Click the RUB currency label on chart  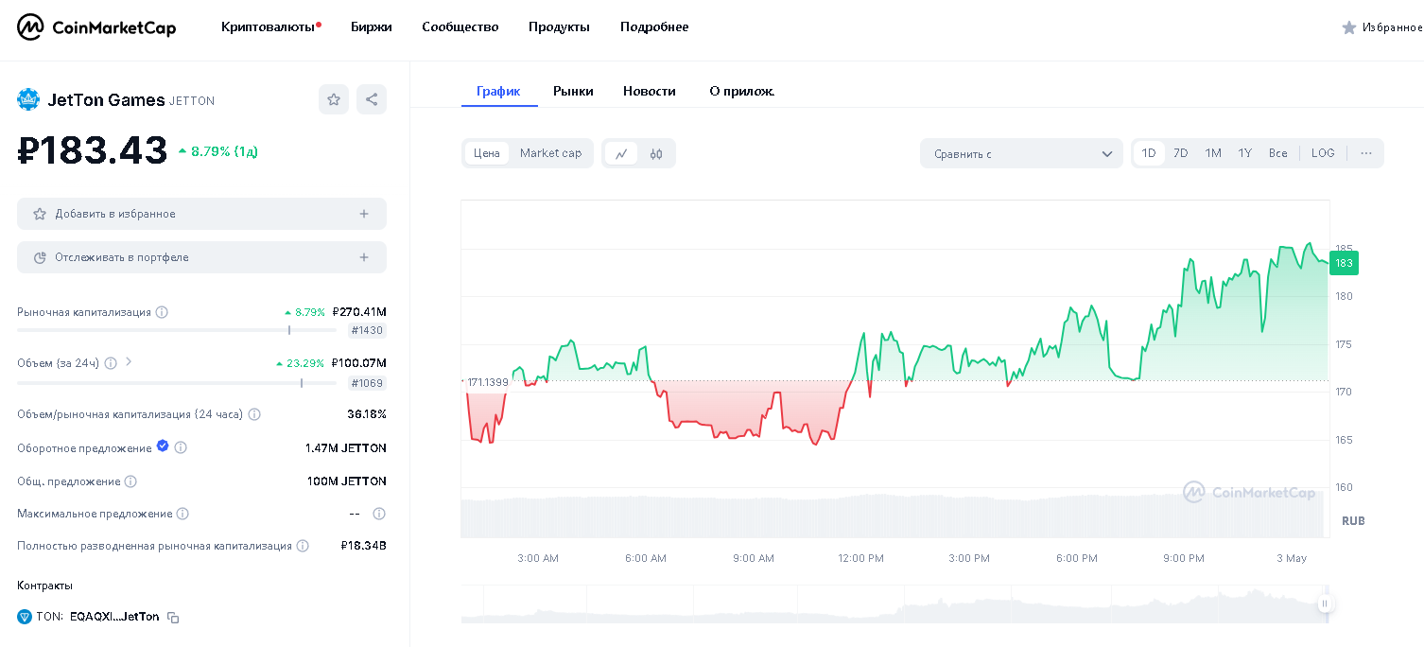pyautogui.click(x=1353, y=521)
